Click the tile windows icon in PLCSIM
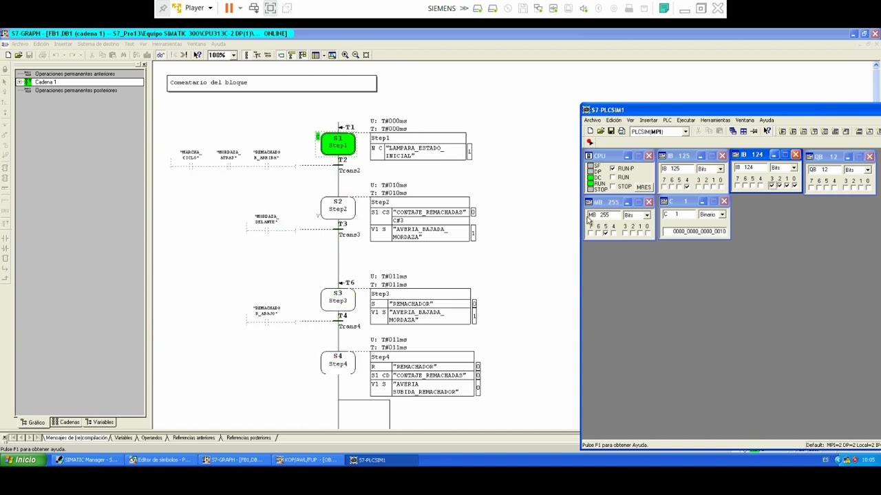The width and height of the screenshot is (881, 495). (743, 131)
